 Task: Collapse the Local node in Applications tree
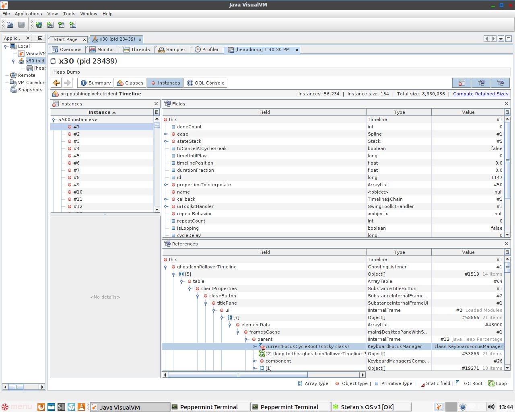point(6,46)
